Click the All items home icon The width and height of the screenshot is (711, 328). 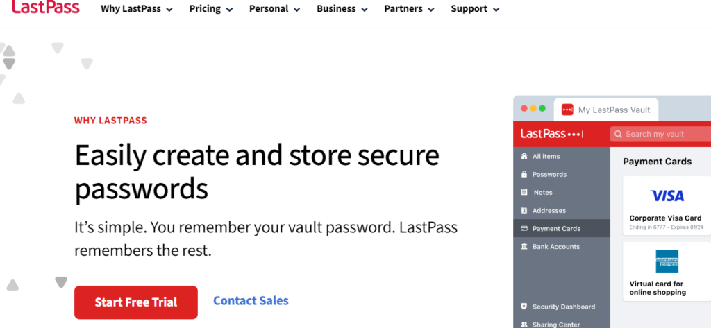click(x=524, y=157)
